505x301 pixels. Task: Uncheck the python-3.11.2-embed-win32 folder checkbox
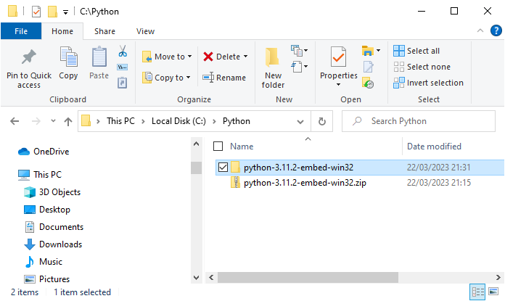(x=223, y=168)
